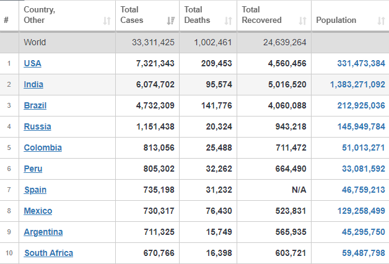Select World total cases 33,311,425
This screenshot has width=389, height=264.
(153, 42)
